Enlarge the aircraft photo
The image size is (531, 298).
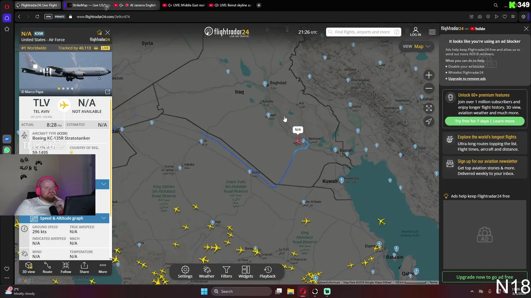click(107, 92)
